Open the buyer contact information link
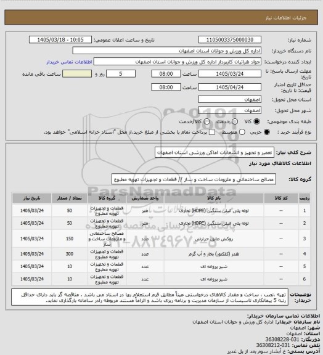This screenshot has height=355, width=323. click(69, 62)
